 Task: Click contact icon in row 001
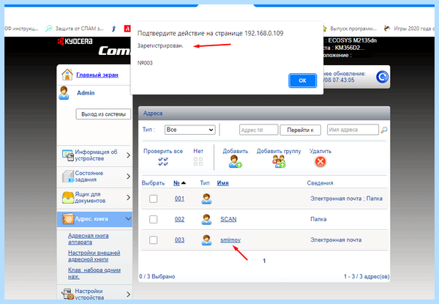click(206, 199)
